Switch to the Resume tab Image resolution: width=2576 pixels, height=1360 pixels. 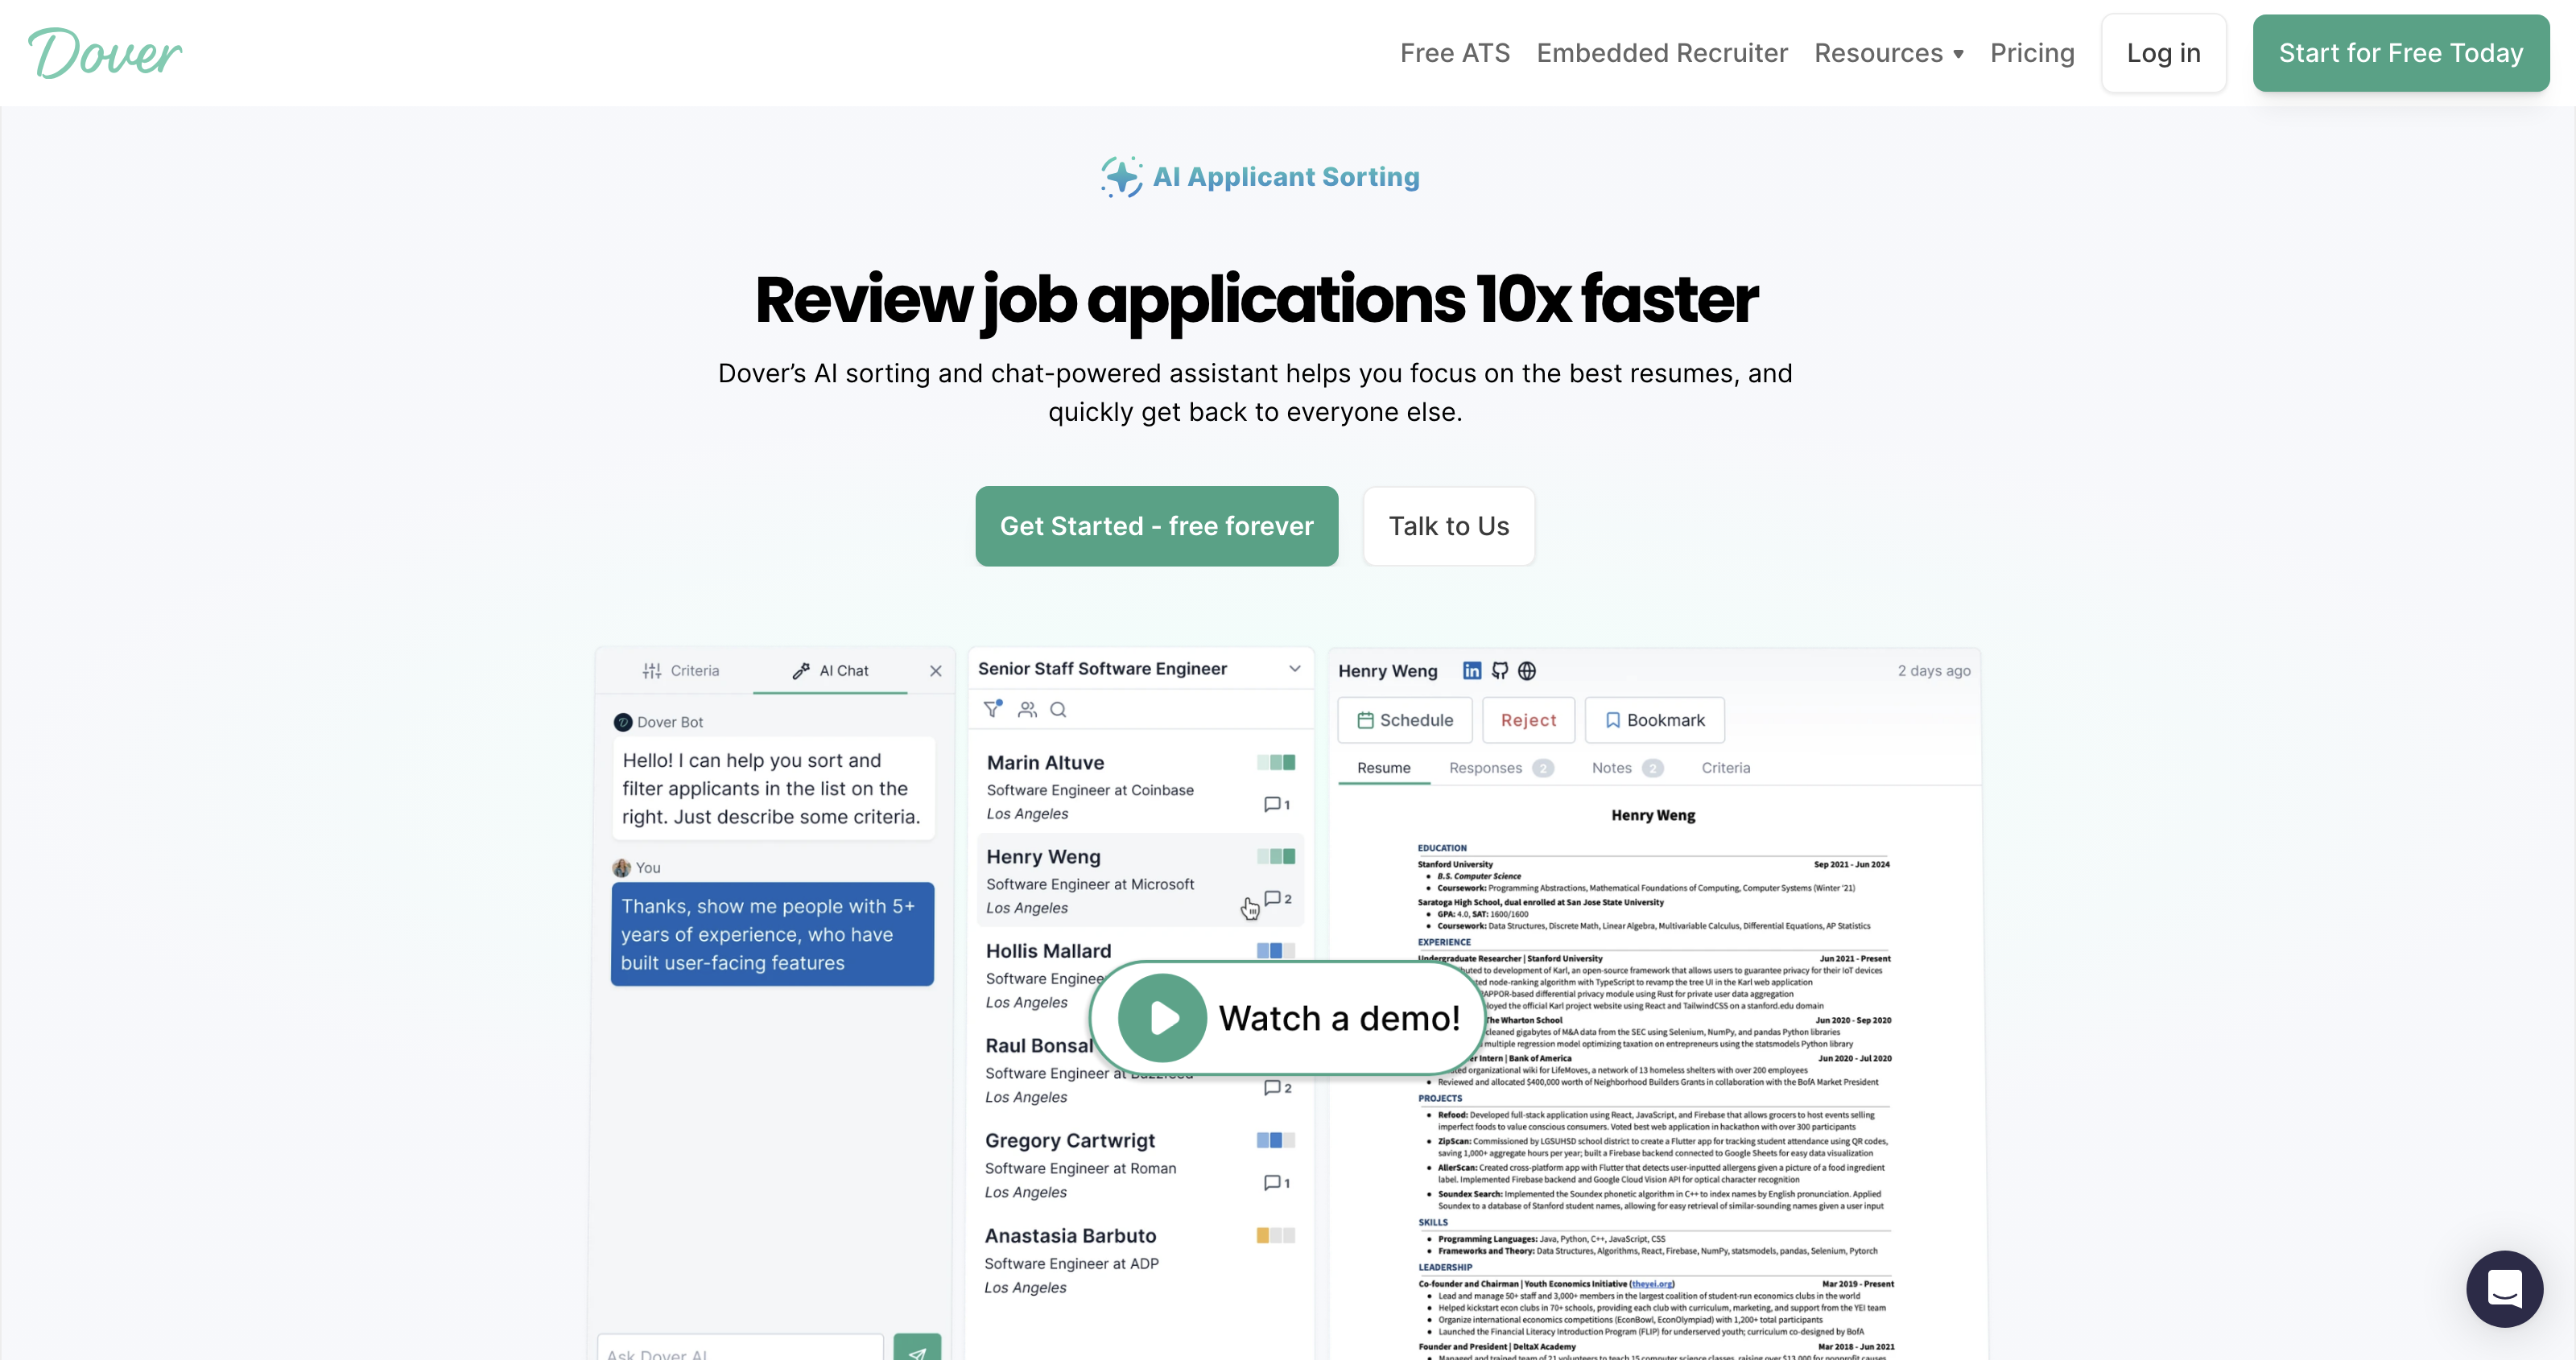tap(1384, 768)
